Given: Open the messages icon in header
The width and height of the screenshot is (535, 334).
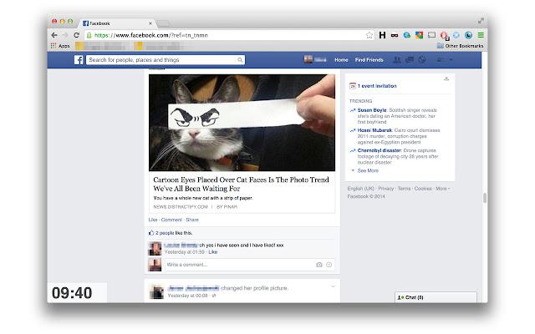Looking at the screenshot, I should [x=410, y=60].
